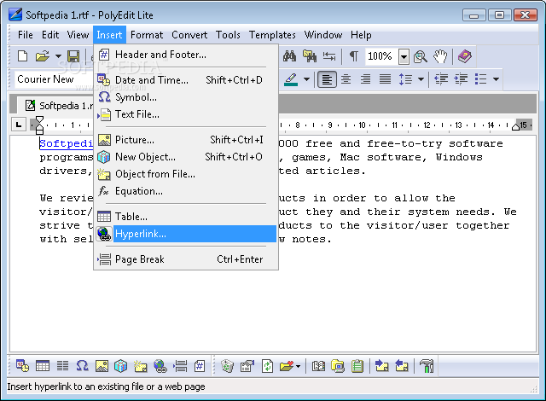Viewport: 546px width, 401px height.
Task: Click the hammer tools icon
Action: point(427,366)
